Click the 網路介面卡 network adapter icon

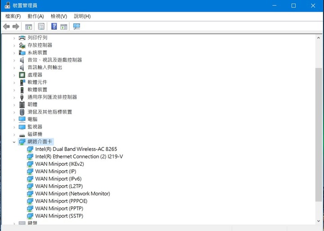22,142
